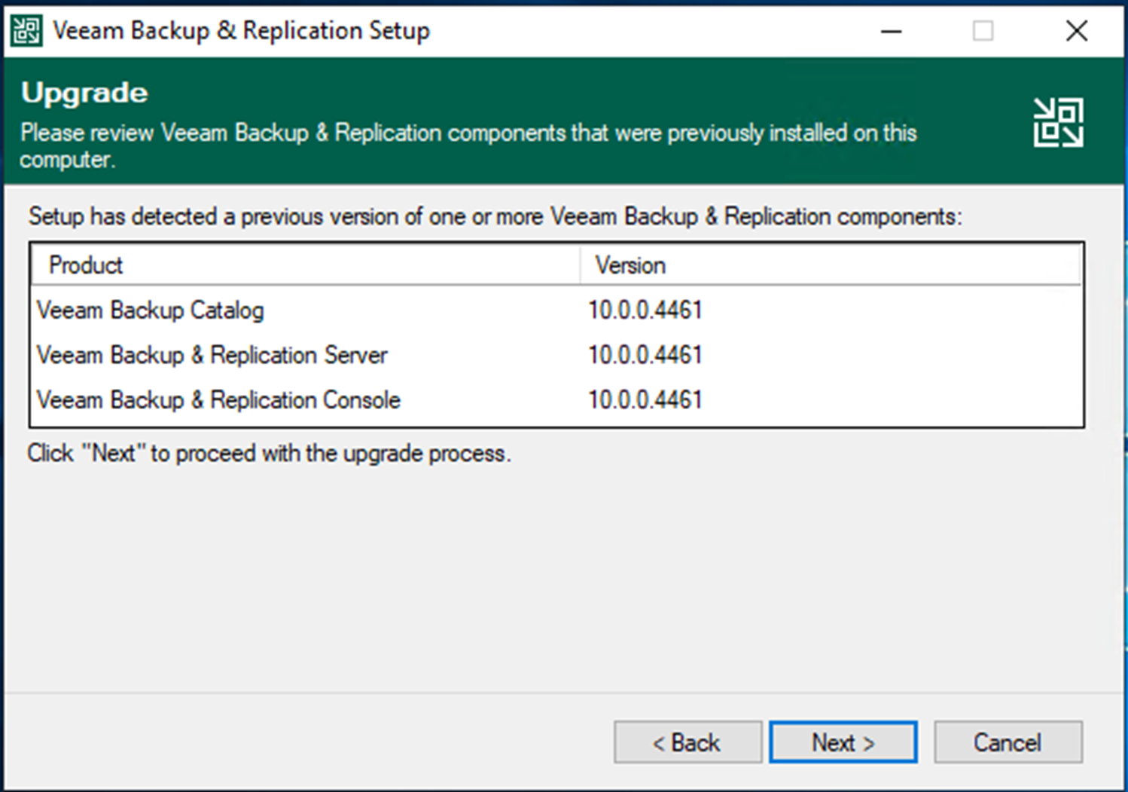Click the Veeam logo in green header
The width and height of the screenshot is (1128, 792).
1058,122
